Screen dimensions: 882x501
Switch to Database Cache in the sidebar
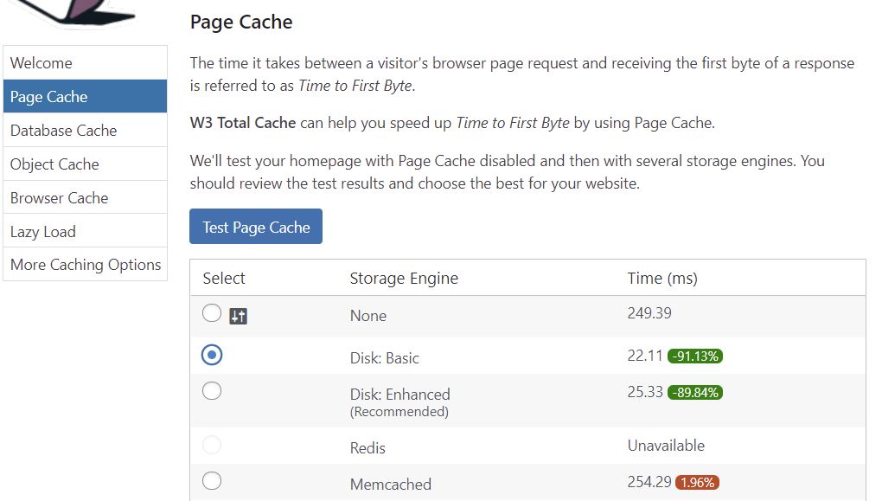tap(85, 131)
